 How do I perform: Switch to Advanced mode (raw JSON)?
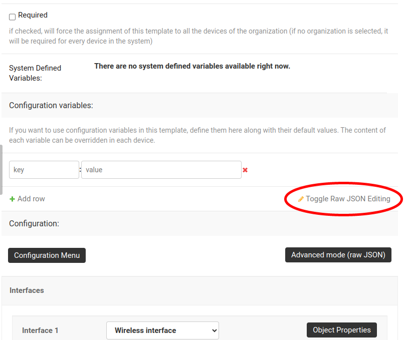[x=338, y=255]
